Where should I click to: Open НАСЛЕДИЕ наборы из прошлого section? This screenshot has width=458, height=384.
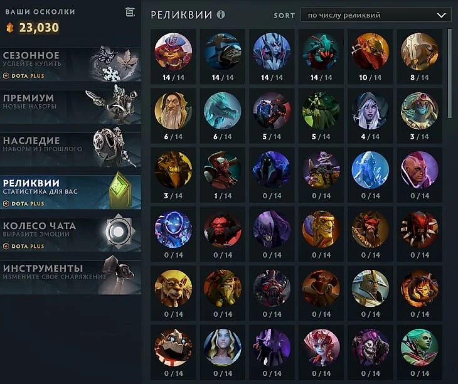(70, 149)
